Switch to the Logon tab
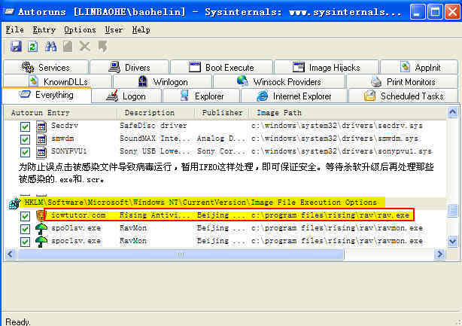 pyautogui.click(x=126, y=96)
